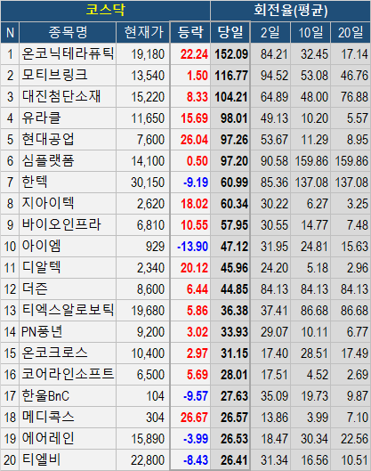The image size is (371, 471).
Task: Click stock name 한울BnC
Action: click(45, 395)
